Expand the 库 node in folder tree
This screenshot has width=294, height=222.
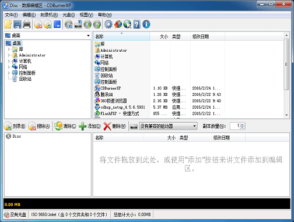click(9, 49)
